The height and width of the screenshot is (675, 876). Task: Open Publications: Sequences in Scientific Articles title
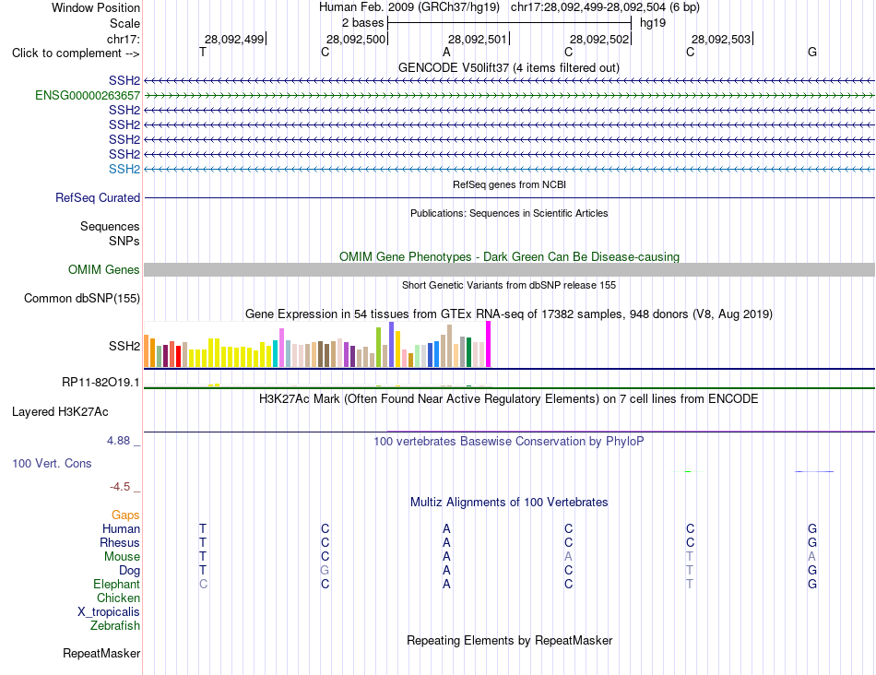point(509,213)
